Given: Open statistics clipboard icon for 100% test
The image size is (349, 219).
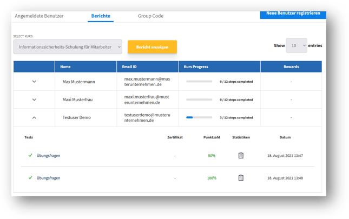Looking at the screenshot, I should click(x=241, y=178).
